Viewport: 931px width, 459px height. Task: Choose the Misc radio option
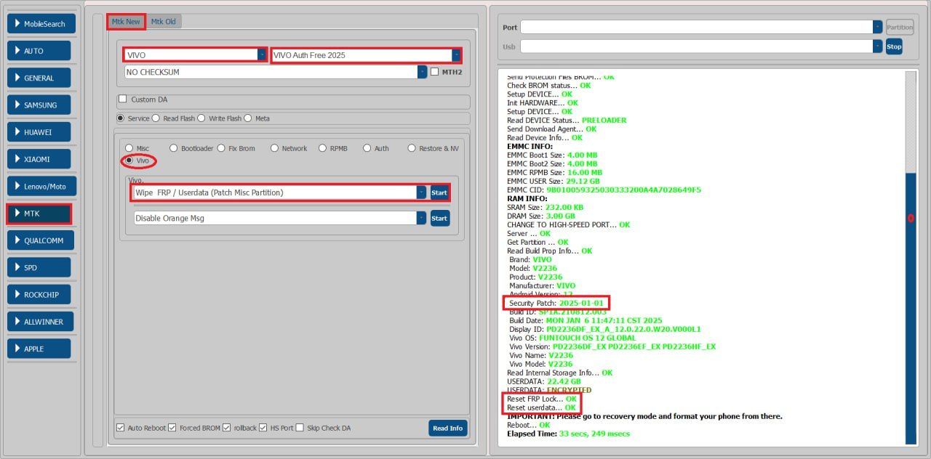point(129,148)
